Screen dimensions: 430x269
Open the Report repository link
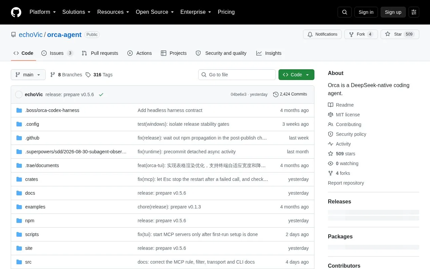[x=346, y=183]
